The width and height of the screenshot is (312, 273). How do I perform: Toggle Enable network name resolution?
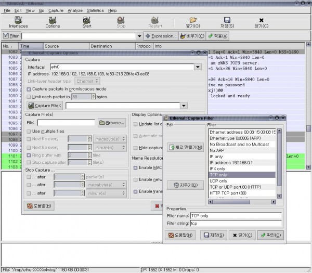pyautogui.click(x=136, y=180)
